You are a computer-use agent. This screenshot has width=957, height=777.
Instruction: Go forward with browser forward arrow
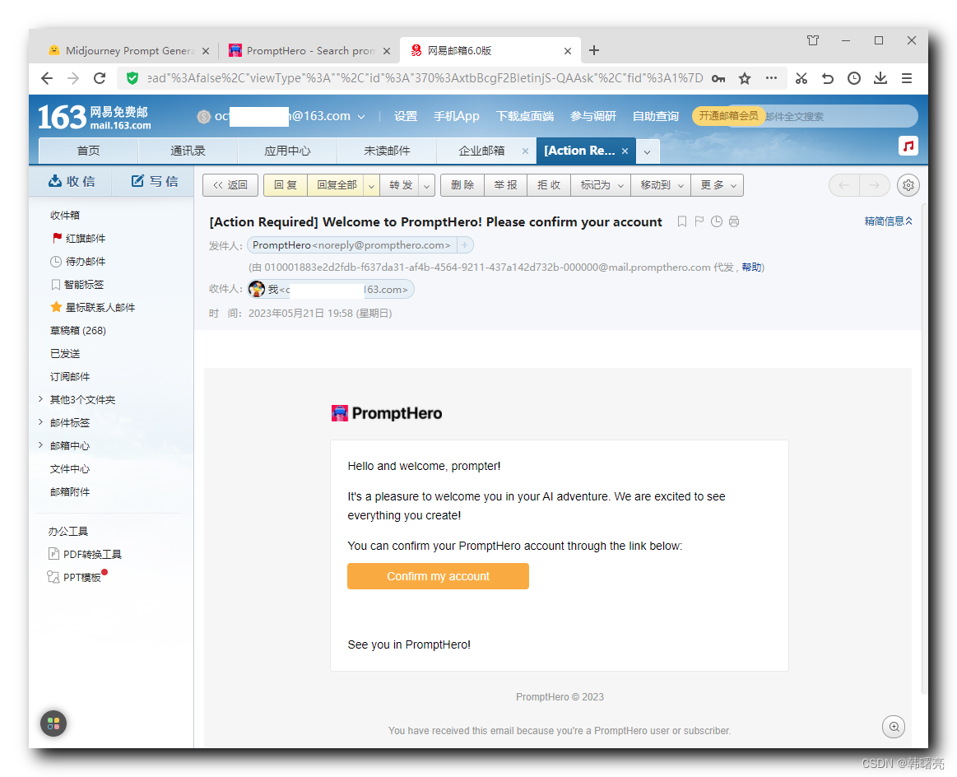[x=73, y=78]
